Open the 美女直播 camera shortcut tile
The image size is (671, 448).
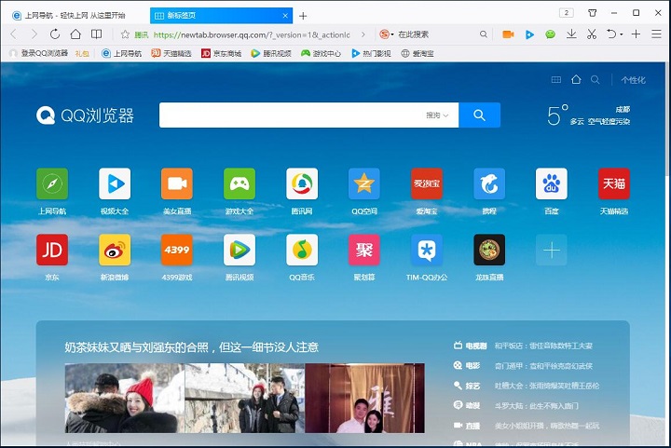pos(177,183)
